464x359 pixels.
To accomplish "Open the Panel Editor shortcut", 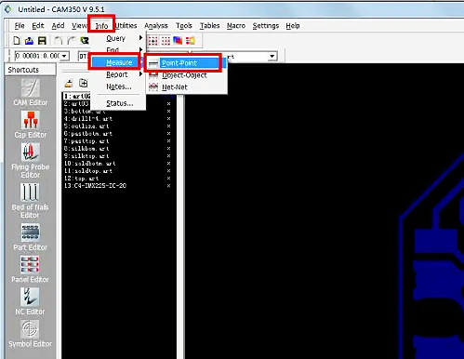I will (31, 270).
